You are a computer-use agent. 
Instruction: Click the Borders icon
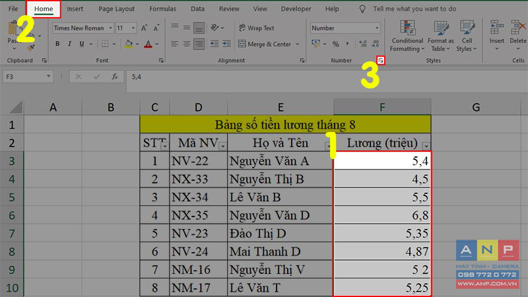[105, 44]
